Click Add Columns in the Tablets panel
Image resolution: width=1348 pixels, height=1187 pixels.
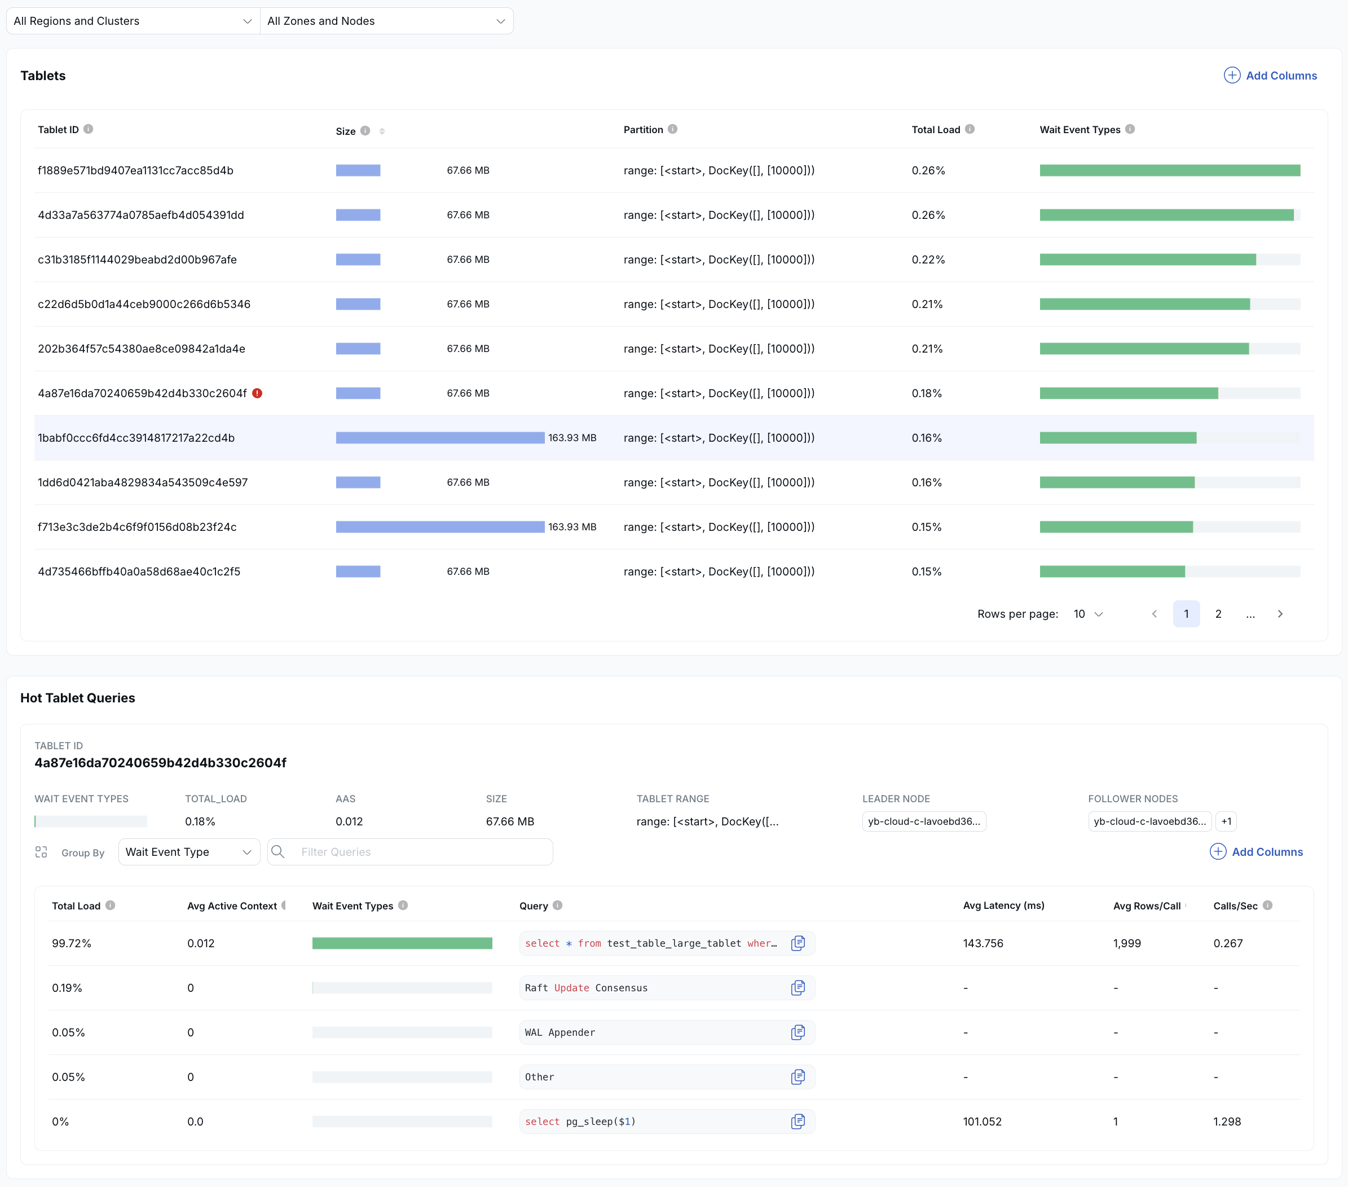tap(1270, 75)
